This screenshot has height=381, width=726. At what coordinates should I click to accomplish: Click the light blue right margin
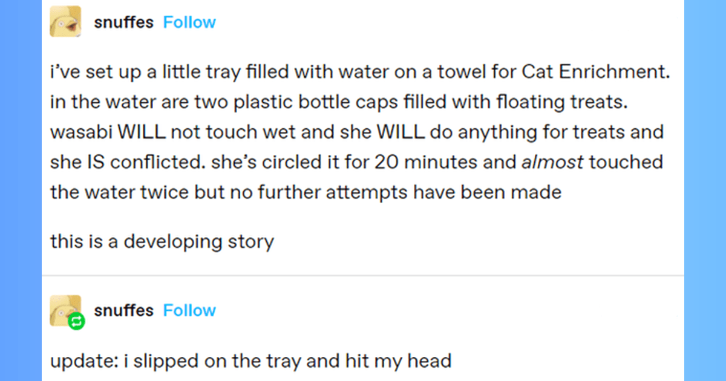click(x=705, y=190)
